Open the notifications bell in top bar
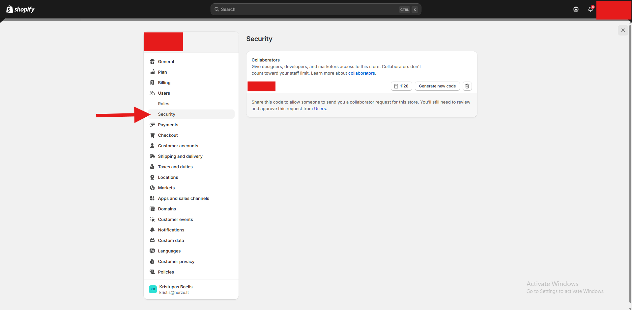Viewport: 632px width, 310px height. [x=590, y=9]
